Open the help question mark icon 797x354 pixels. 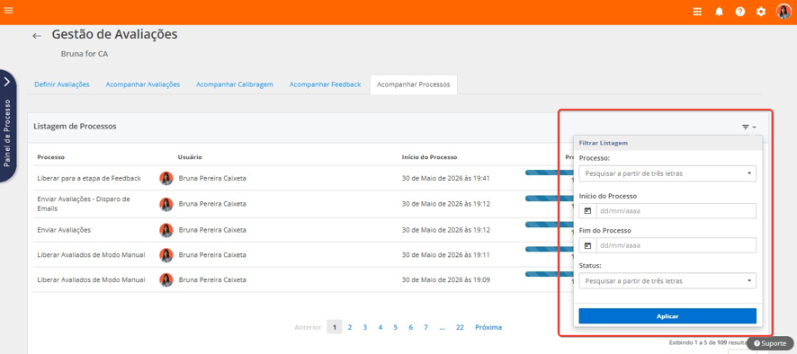740,12
